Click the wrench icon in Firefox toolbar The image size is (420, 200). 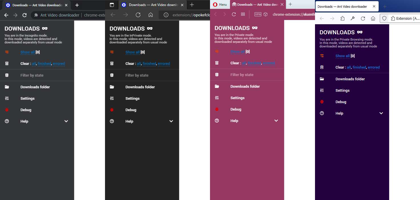[x=353, y=18]
